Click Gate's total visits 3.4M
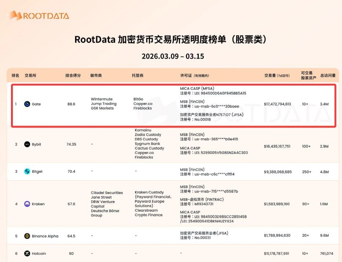Screen dimensions: 342x262 (x=324, y=104)
